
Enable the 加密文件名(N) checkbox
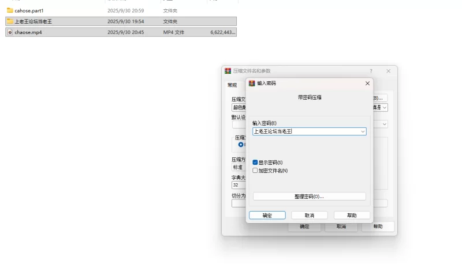coord(255,171)
